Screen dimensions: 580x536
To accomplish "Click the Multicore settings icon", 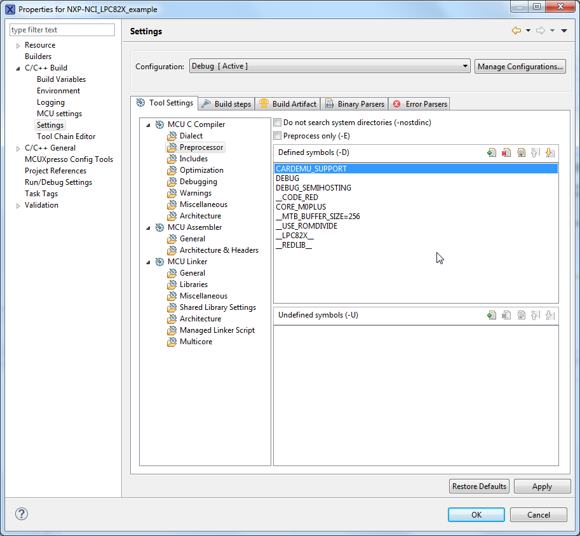I will point(172,342).
